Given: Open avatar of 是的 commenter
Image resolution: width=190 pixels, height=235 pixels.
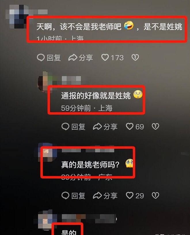Looking at the screenshot, I should click(45, 220).
